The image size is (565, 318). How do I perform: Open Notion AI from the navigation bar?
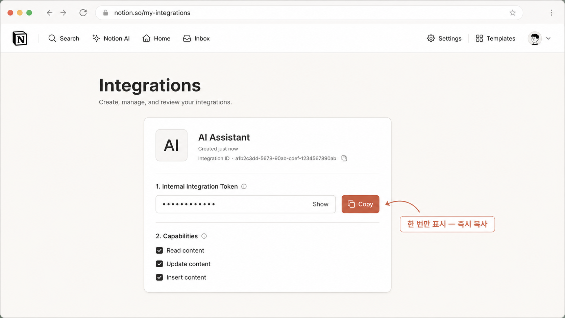(111, 39)
